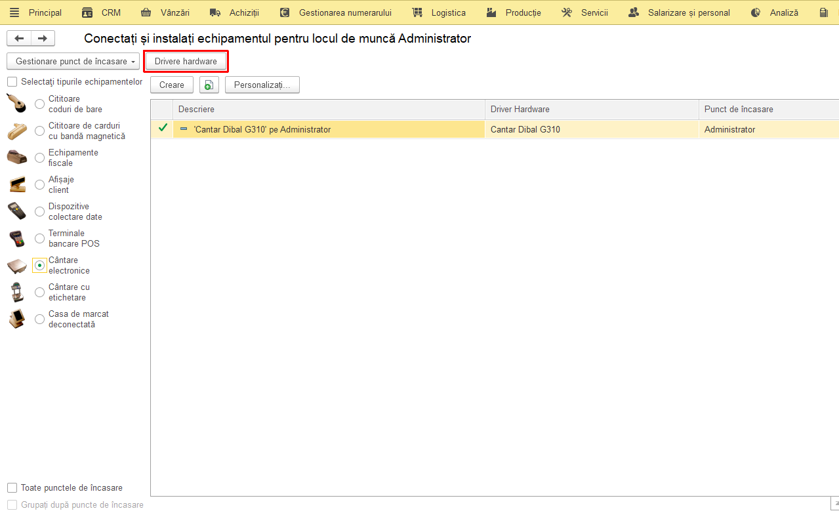Image resolution: width=839 pixels, height=513 pixels.
Task: Click the Achiziții truck icon
Action: click(215, 12)
